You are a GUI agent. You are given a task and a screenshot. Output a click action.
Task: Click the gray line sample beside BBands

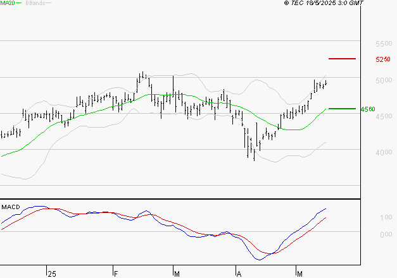pos(47,3)
